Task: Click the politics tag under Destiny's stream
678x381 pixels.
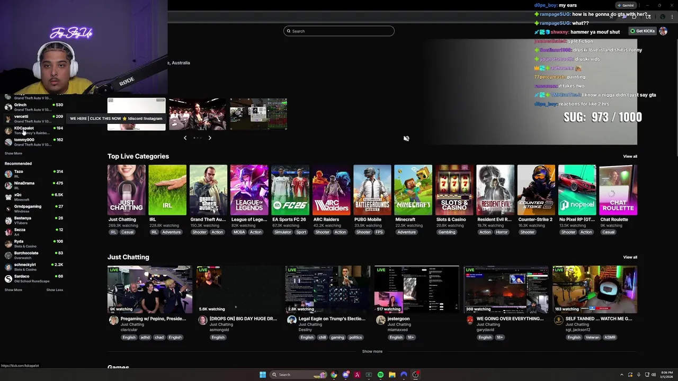Action: [355, 338]
